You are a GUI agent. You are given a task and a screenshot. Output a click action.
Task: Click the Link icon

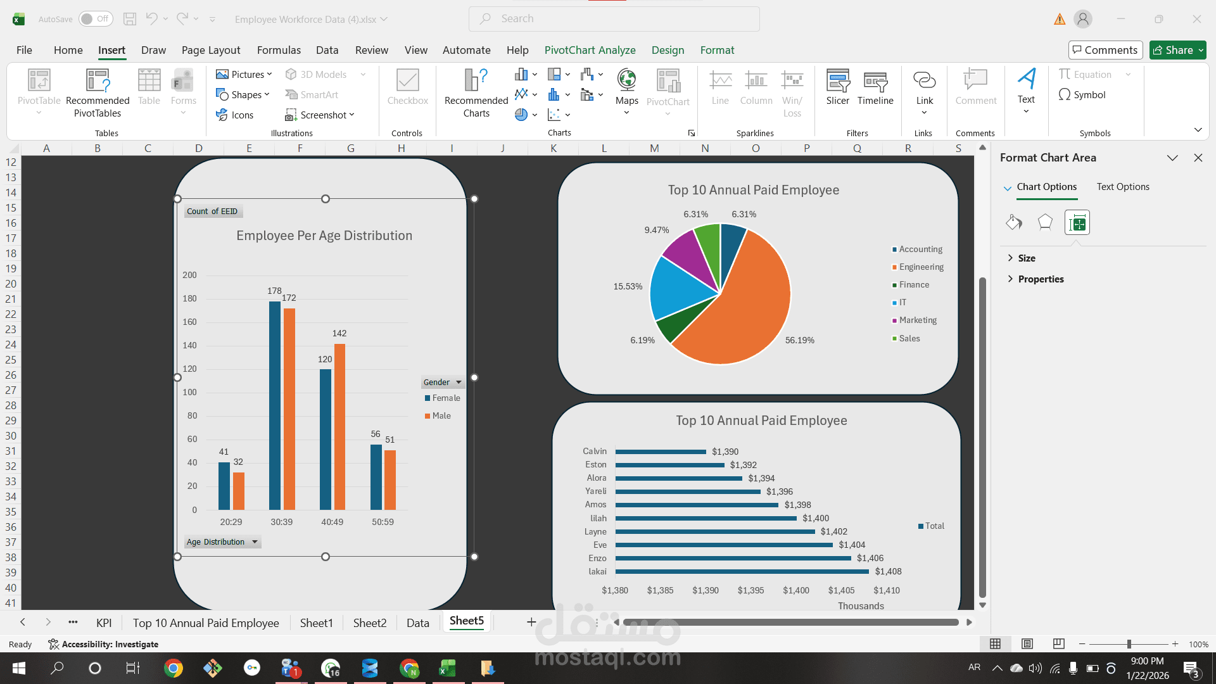[x=924, y=80]
